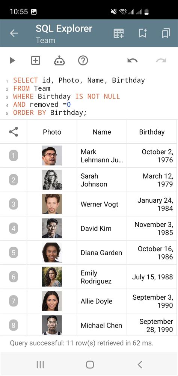Tap the add snippet plus-box icon
Screen dimensions: 178x376
(35, 61)
